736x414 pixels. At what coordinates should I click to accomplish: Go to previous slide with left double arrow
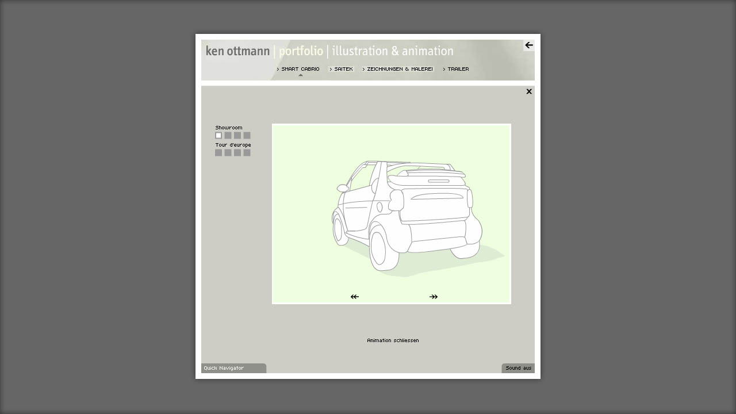coord(355,297)
